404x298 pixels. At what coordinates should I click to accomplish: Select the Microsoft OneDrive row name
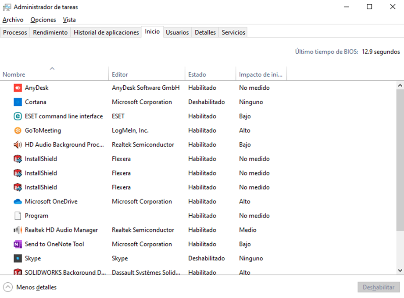coord(51,202)
